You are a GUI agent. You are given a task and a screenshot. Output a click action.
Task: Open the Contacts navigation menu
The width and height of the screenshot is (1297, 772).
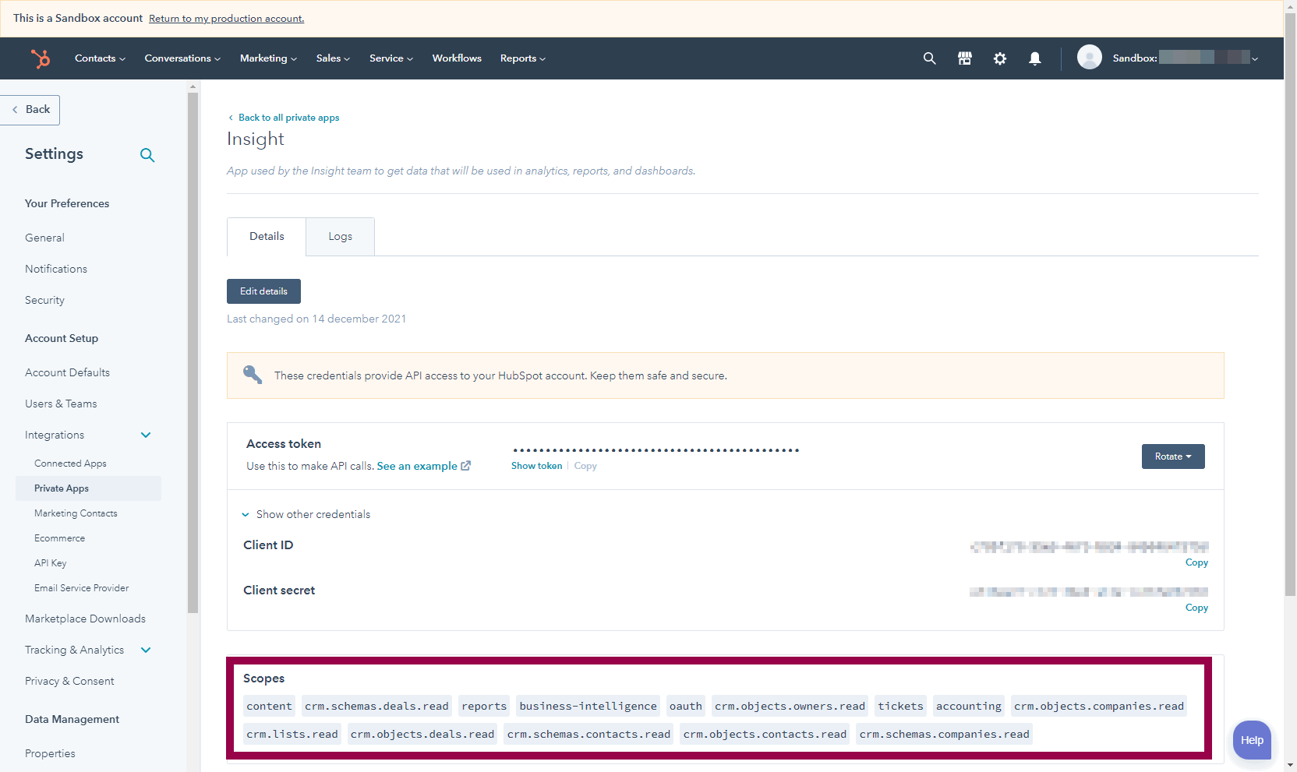coord(100,58)
